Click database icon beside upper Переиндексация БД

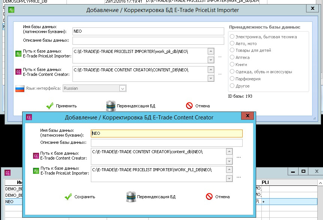pyautogui.click(x=111, y=106)
